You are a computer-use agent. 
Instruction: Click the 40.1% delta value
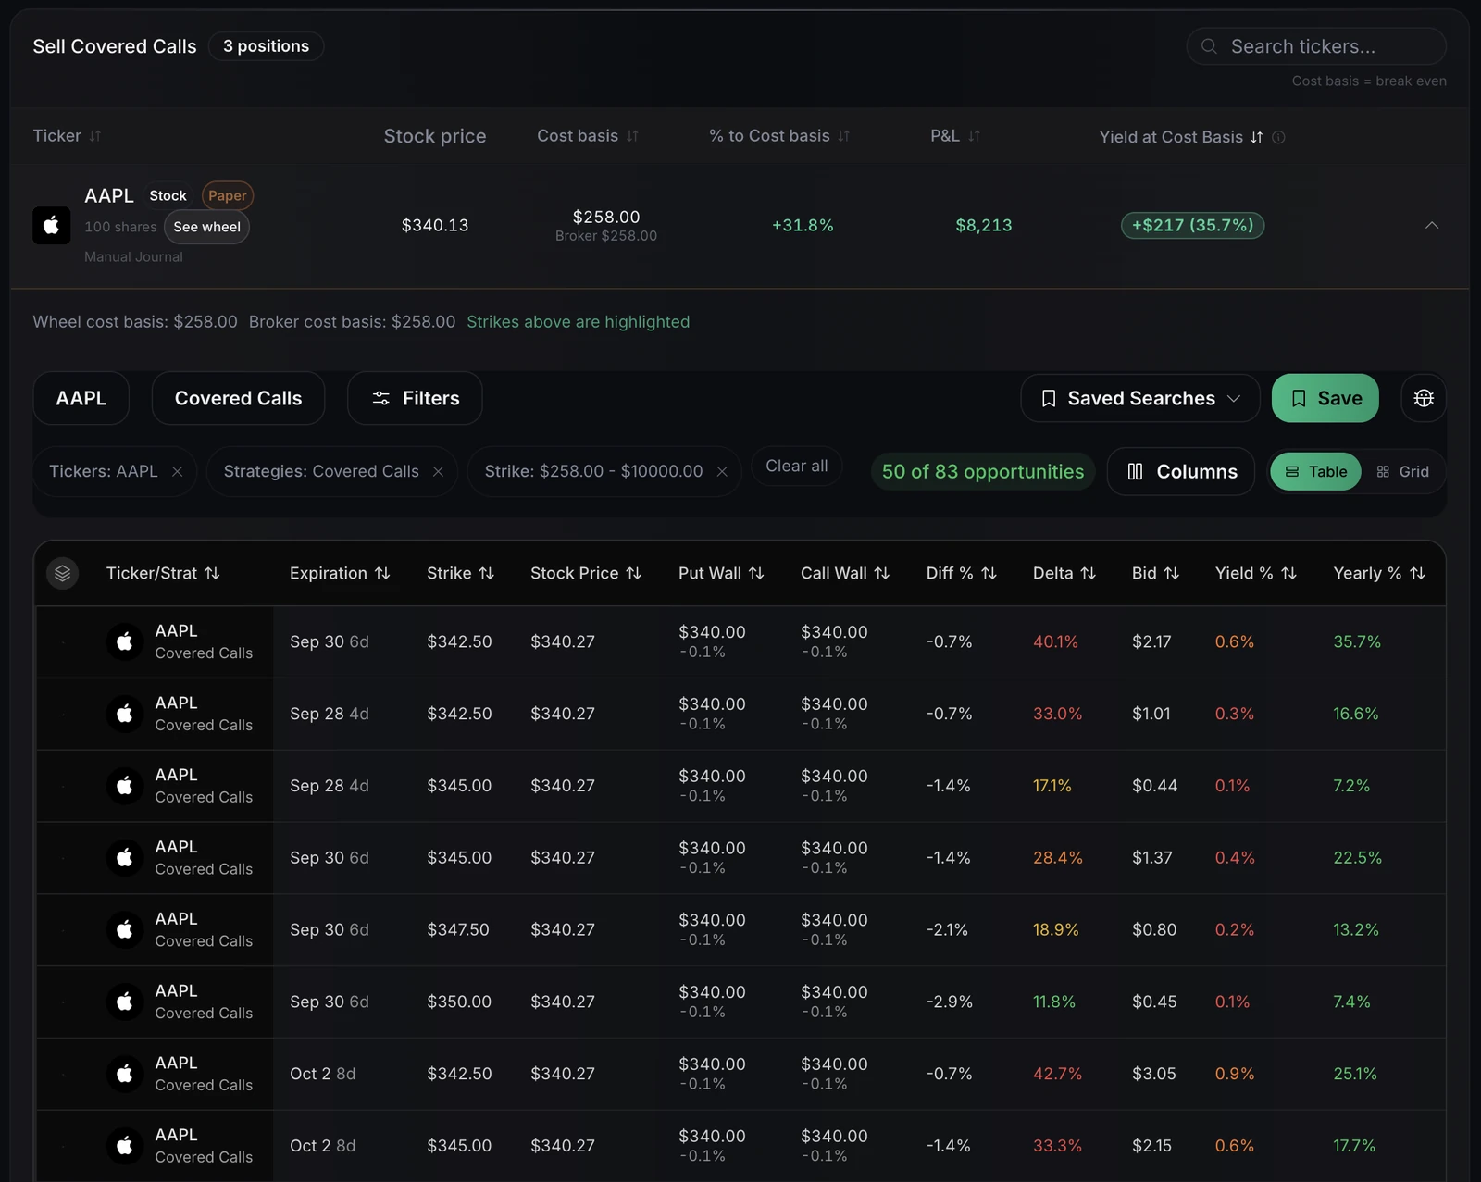tap(1055, 641)
